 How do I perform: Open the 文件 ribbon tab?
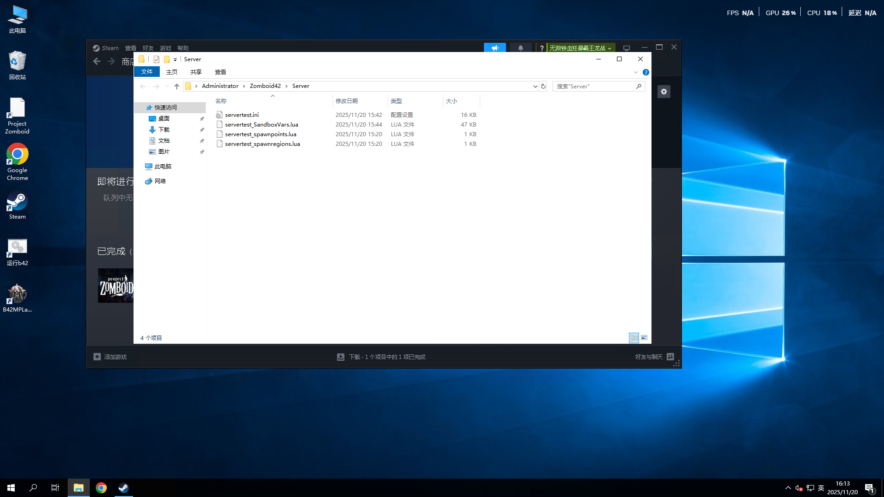pos(147,72)
